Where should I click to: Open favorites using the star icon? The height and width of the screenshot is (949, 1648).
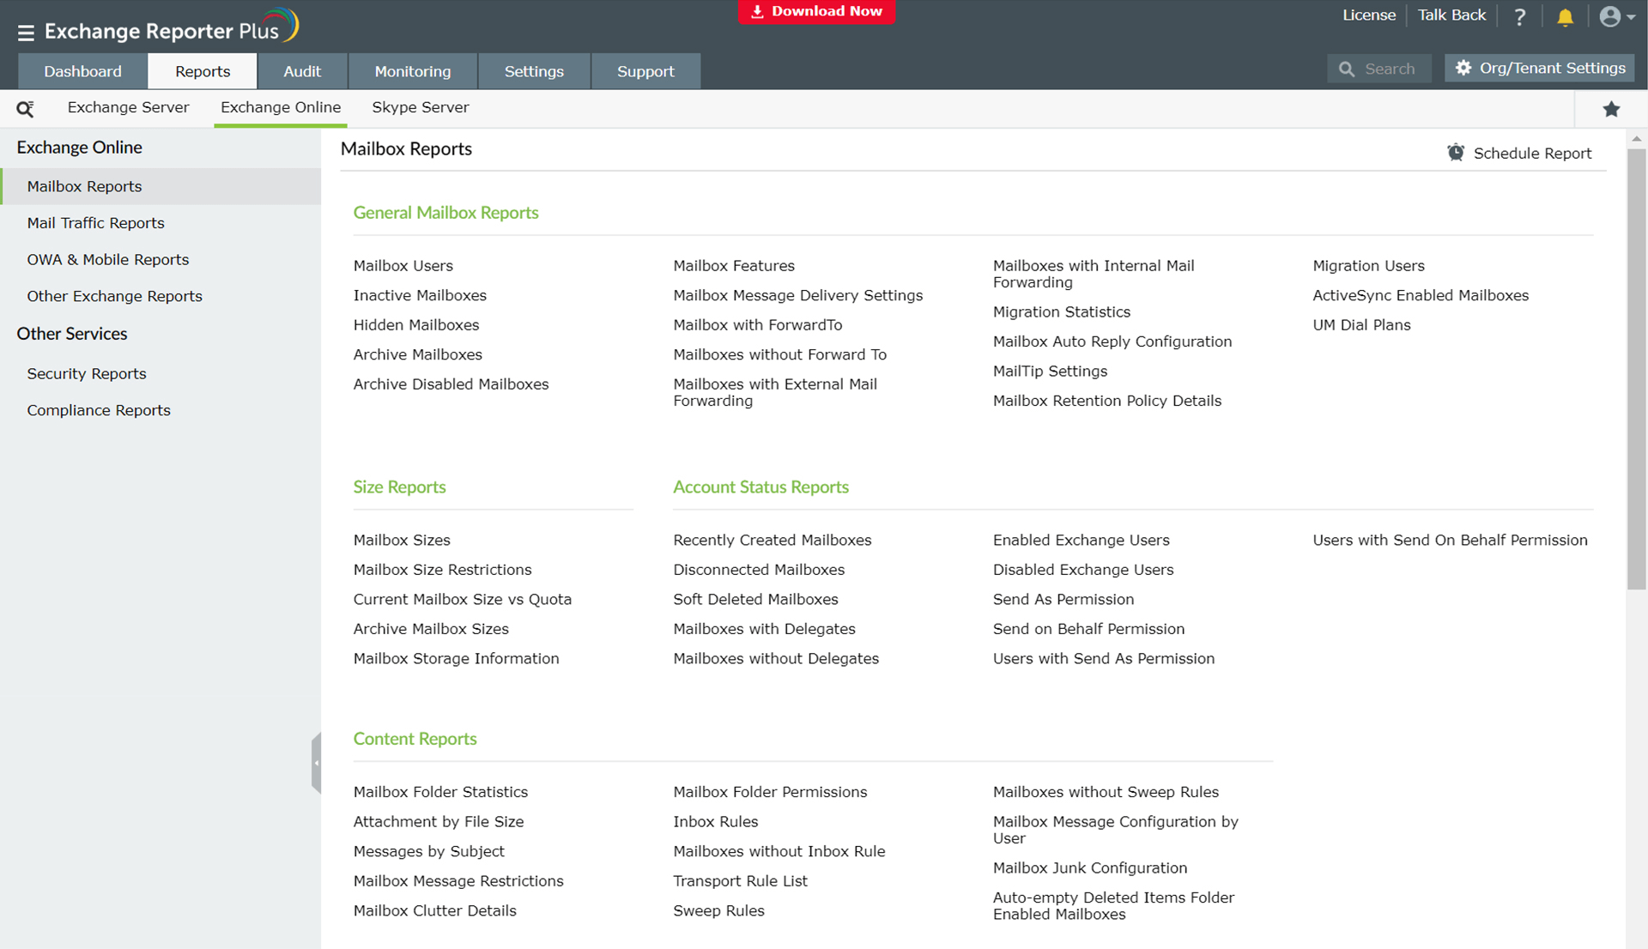pos(1611,109)
